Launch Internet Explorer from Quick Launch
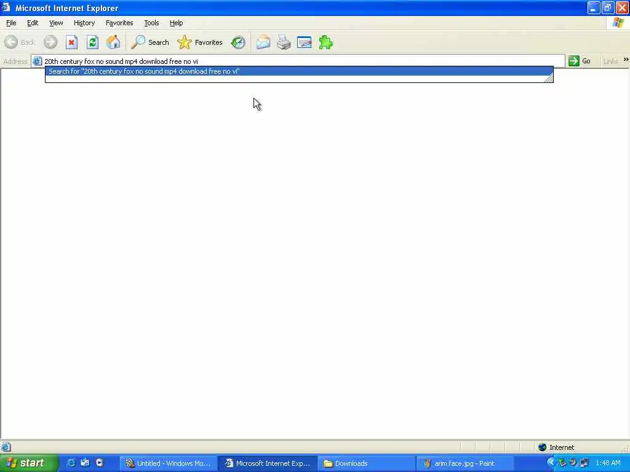The height and width of the screenshot is (472, 630). point(71,463)
